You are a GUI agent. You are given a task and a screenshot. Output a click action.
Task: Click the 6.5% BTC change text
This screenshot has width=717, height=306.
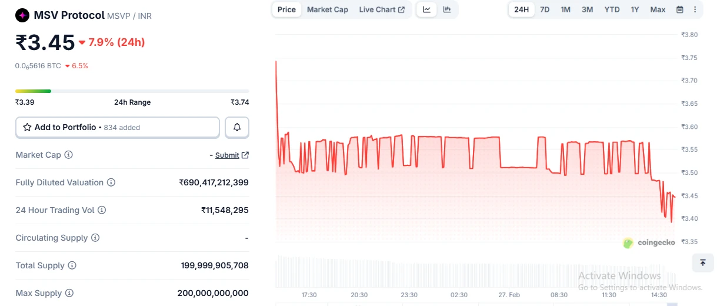click(x=80, y=66)
